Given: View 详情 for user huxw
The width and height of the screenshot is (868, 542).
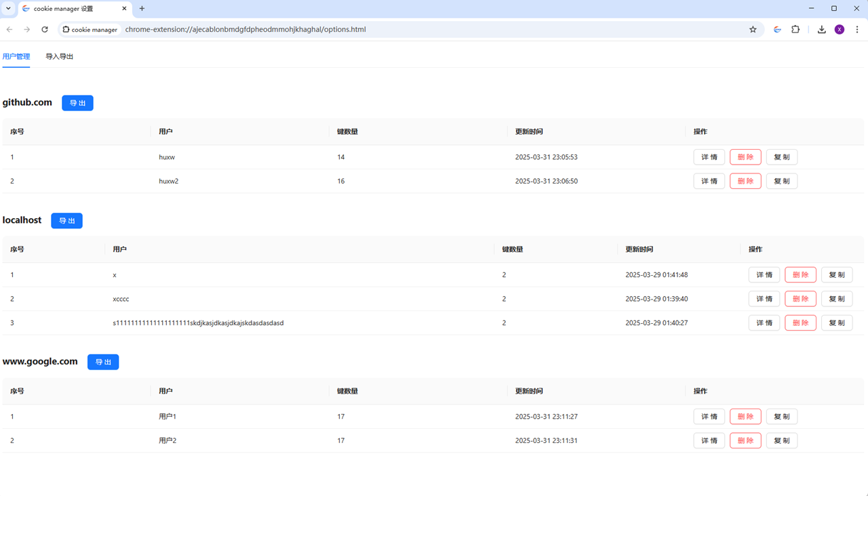Looking at the screenshot, I should pyautogui.click(x=709, y=157).
